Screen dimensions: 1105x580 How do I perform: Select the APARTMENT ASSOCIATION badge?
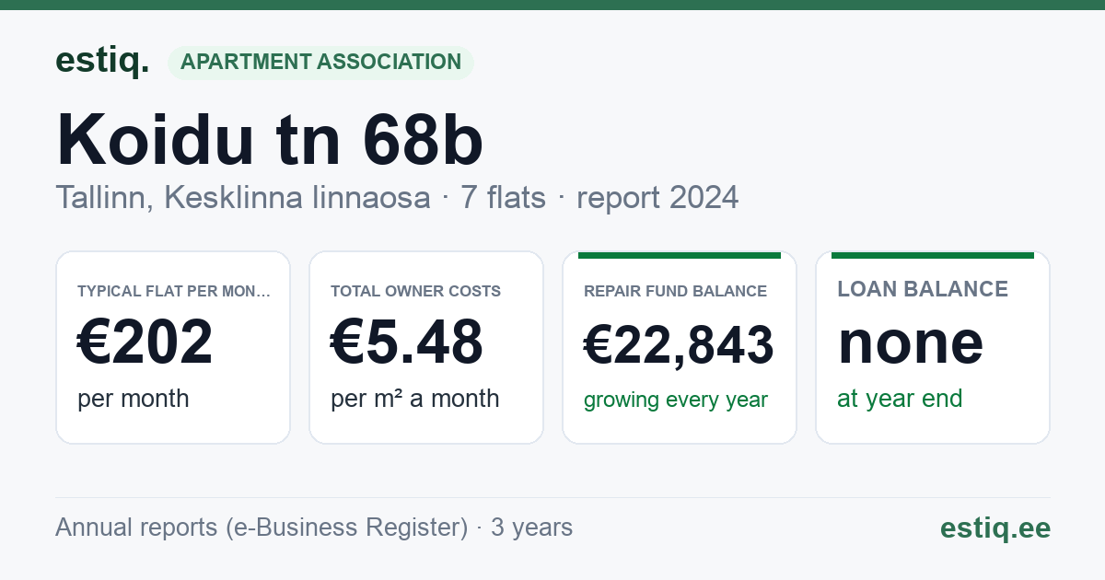(320, 63)
